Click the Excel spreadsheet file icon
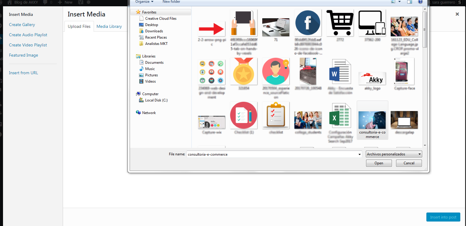The image size is (466, 226). pos(340,116)
